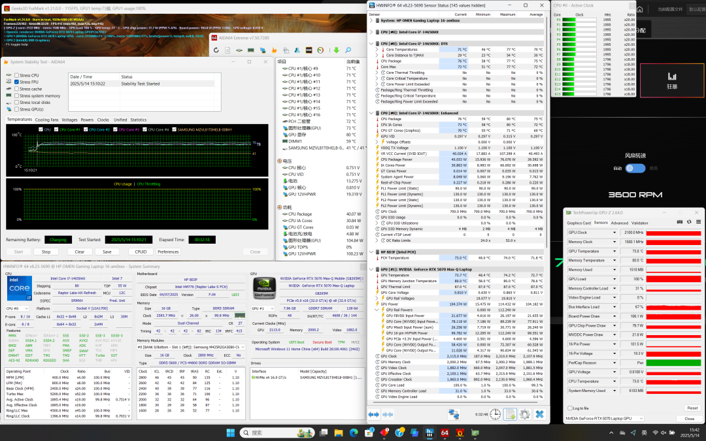The width and height of the screenshot is (706, 441).
Task: Enable the Stress cache checkbox
Action: (x=16, y=89)
